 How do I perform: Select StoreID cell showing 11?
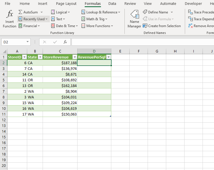click(17, 80)
